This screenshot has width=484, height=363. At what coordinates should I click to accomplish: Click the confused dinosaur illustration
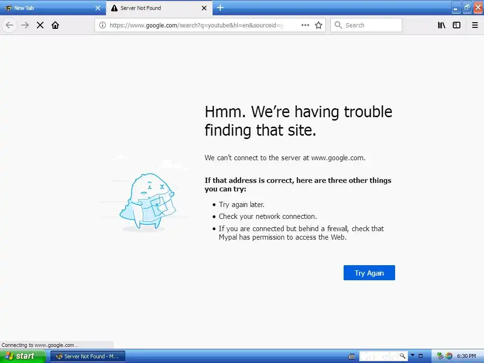tap(147, 202)
